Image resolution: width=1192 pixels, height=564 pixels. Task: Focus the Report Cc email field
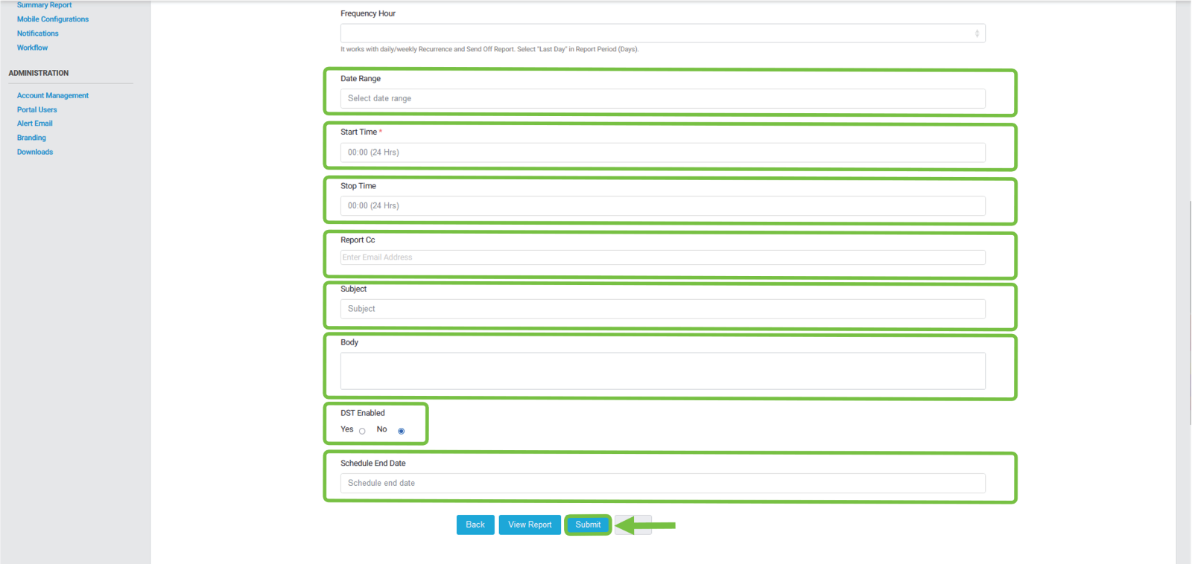662,257
